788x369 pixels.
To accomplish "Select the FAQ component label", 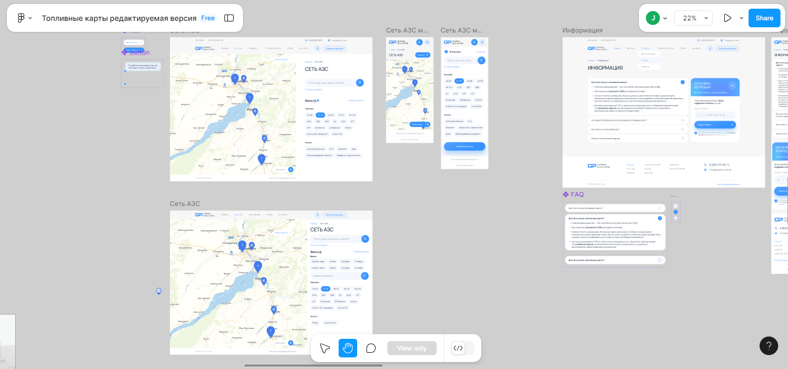I will 573,194.
